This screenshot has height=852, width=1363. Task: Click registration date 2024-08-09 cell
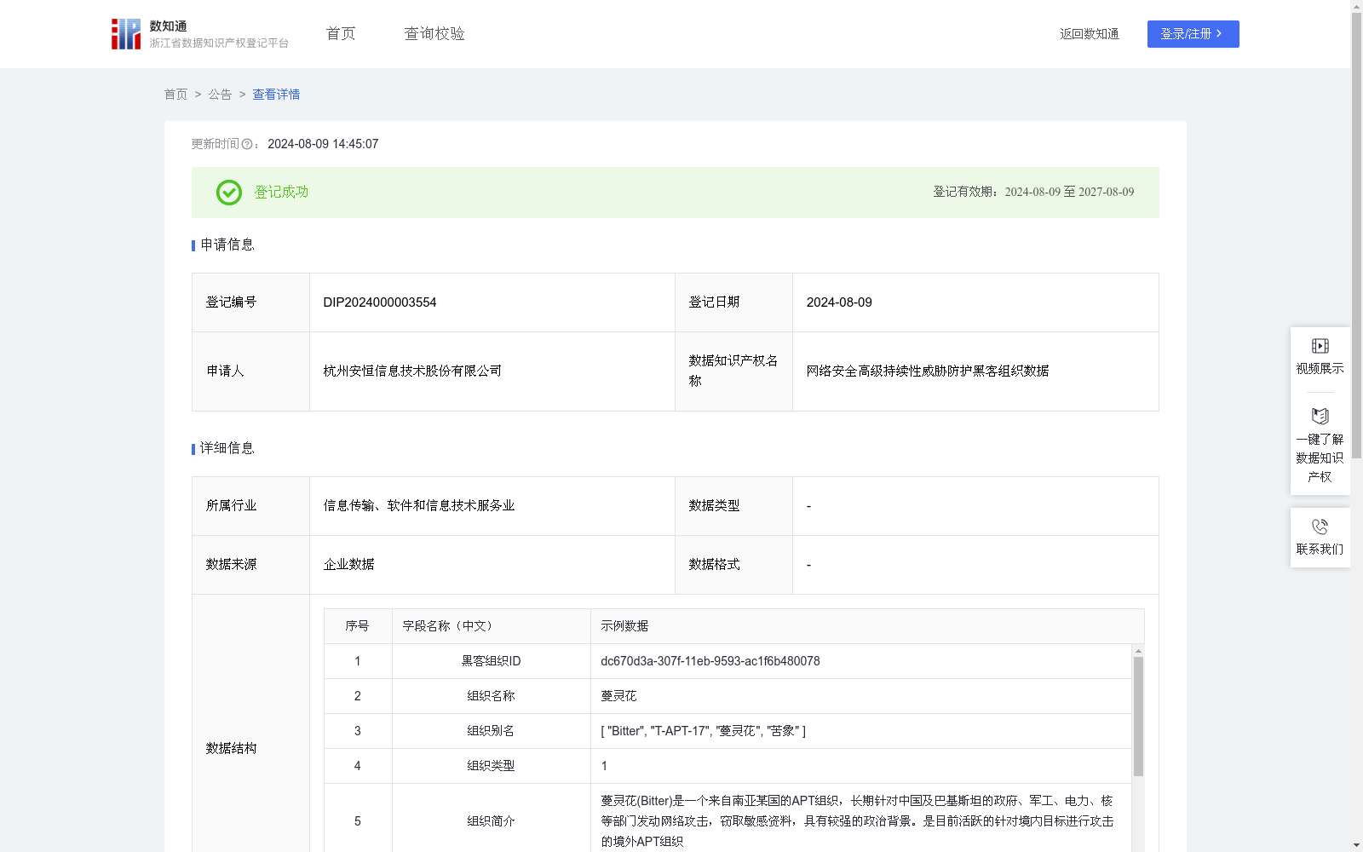[x=975, y=302]
